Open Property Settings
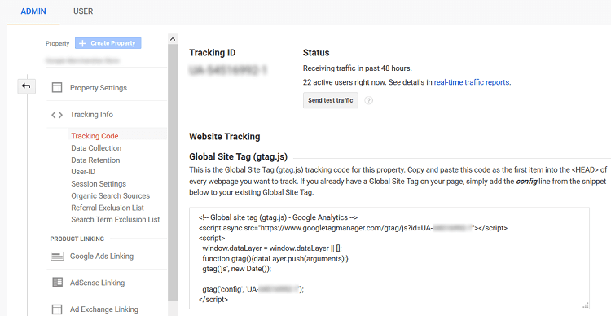Image resolution: width=611 pixels, height=316 pixels. [x=99, y=88]
